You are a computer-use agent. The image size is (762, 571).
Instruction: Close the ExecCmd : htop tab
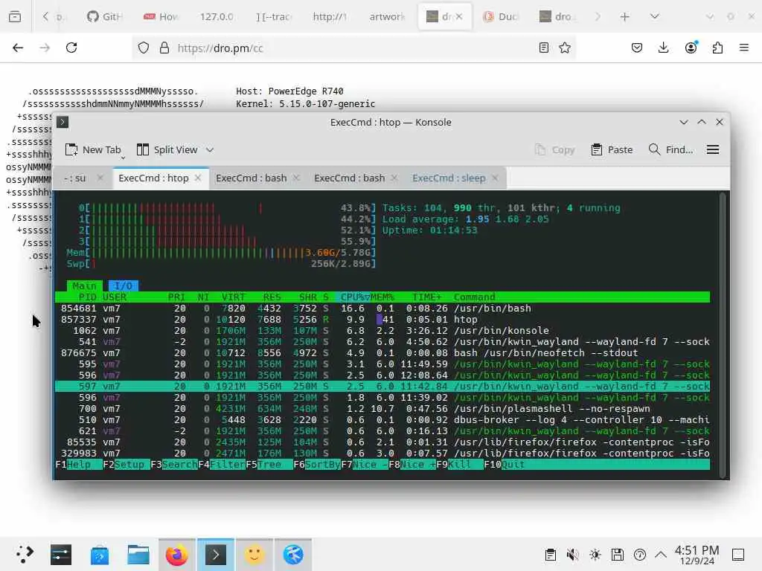coord(198,178)
